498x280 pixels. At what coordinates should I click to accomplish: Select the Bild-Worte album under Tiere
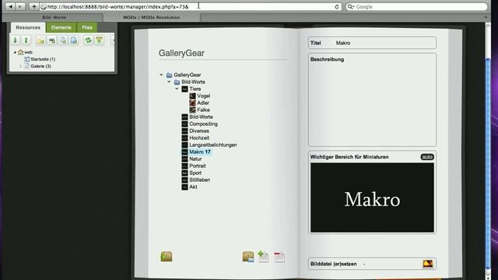201,117
